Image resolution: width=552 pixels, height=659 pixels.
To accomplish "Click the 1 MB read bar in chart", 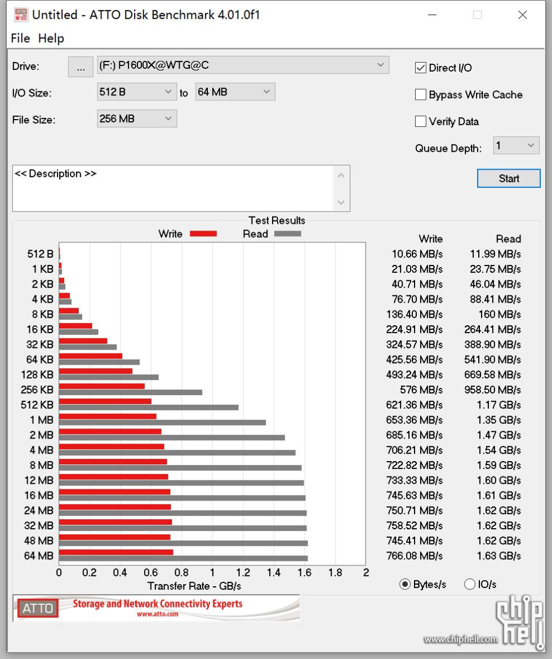I will 162,422.
